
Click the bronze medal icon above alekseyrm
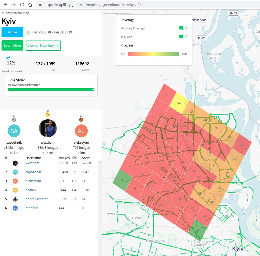coord(81,119)
